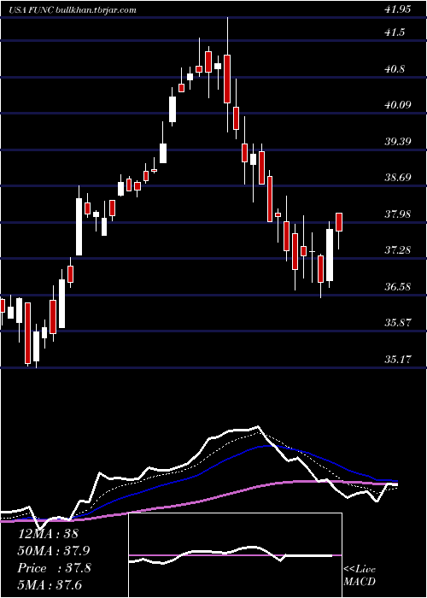
Task: Click the 12MA : 38 indicator value
Action: (x=48, y=533)
